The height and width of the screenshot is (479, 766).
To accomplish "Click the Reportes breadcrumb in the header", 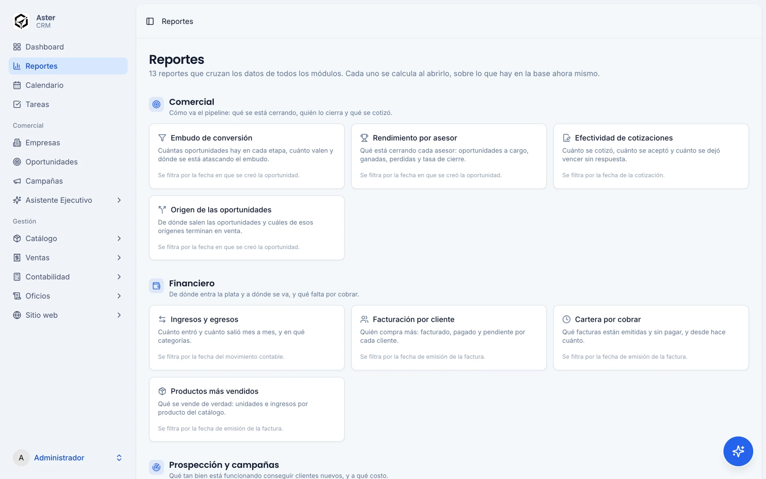I will (177, 21).
